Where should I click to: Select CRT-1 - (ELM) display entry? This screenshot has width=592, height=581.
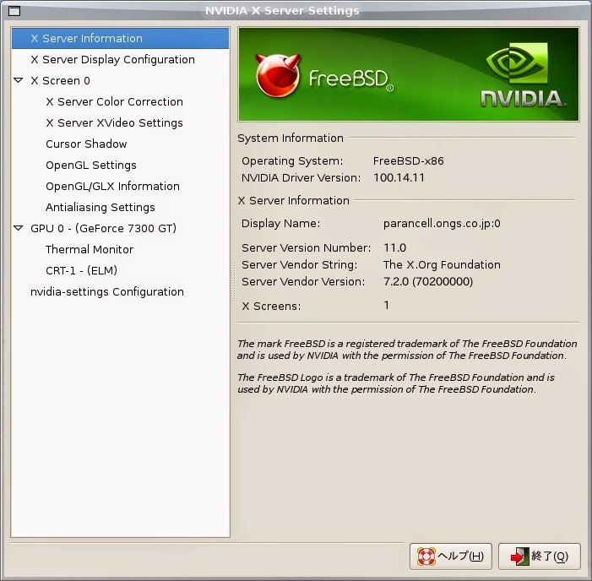[x=81, y=271]
